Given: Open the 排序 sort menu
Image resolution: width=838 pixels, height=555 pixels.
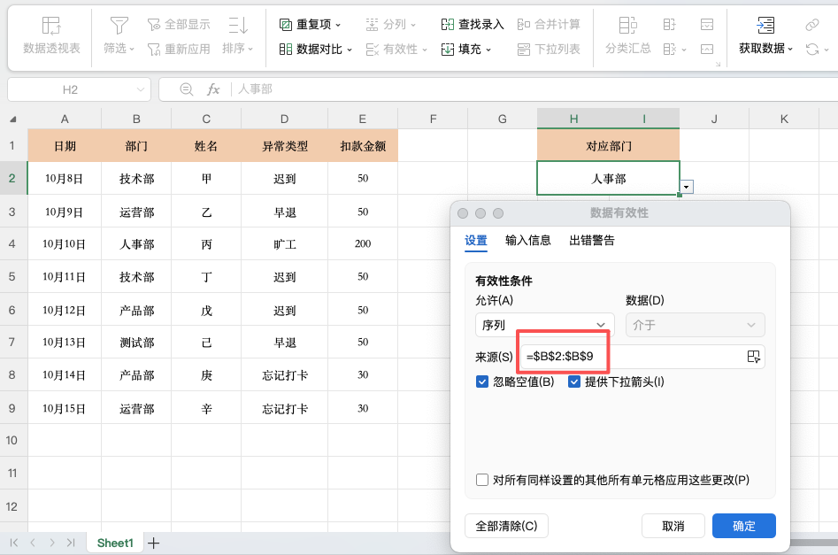Looking at the screenshot, I should tap(238, 35).
